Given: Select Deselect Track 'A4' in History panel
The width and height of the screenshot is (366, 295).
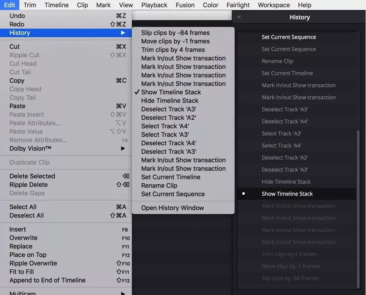Looking at the screenshot, I should pos(296,122).
